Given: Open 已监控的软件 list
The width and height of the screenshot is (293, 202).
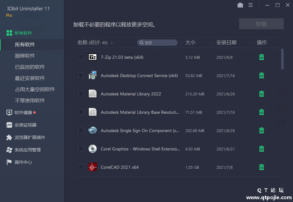Looking at the screenshot, I should coord(30,67).
